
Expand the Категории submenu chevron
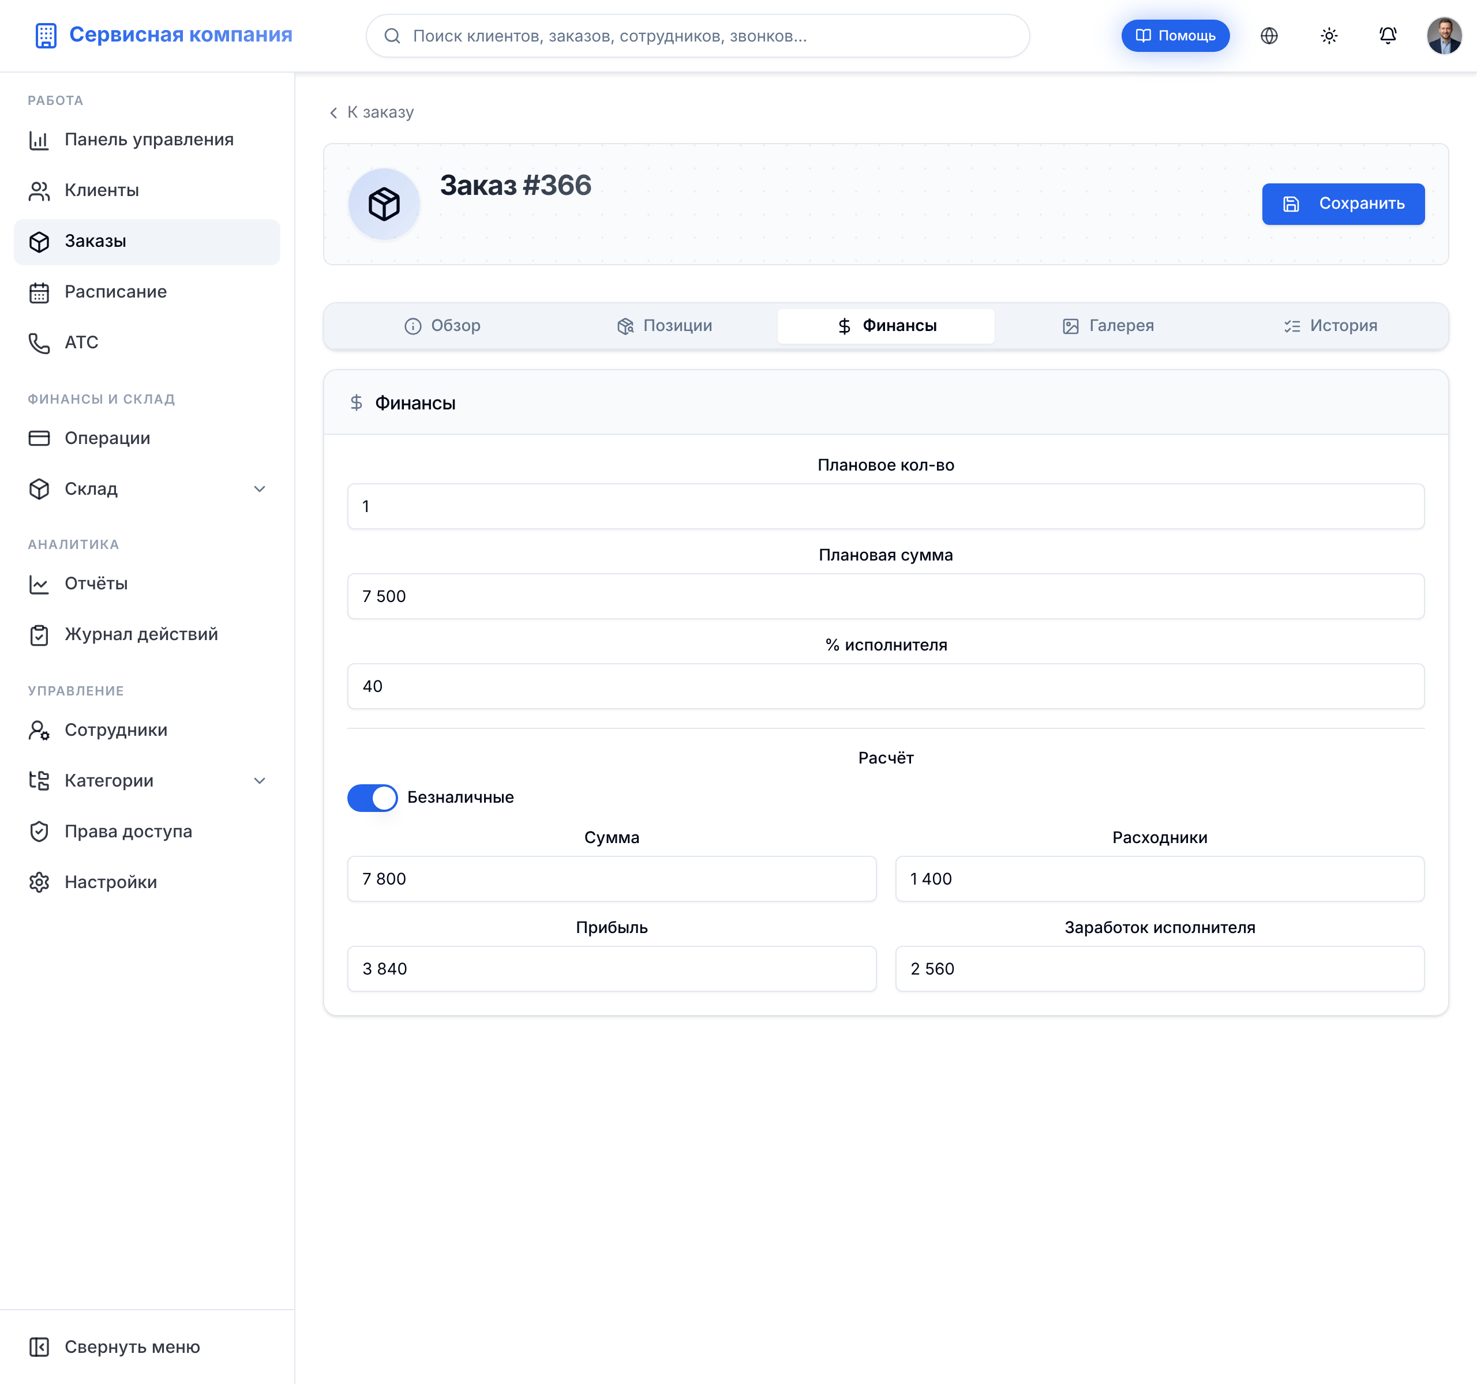tap(259, 780)
